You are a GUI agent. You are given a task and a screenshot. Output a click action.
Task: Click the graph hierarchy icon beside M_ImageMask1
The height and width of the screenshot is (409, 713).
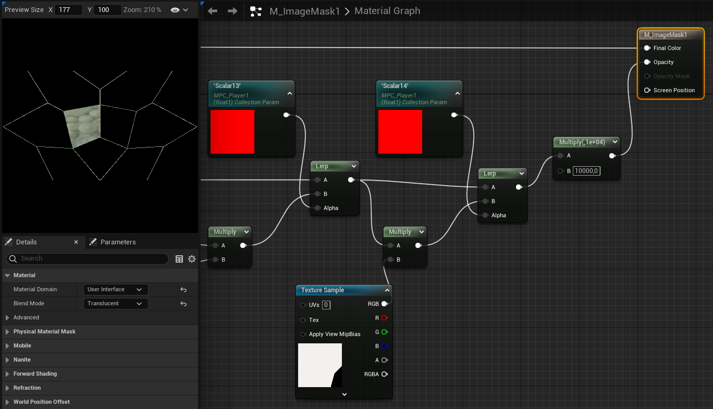point(256,11)
